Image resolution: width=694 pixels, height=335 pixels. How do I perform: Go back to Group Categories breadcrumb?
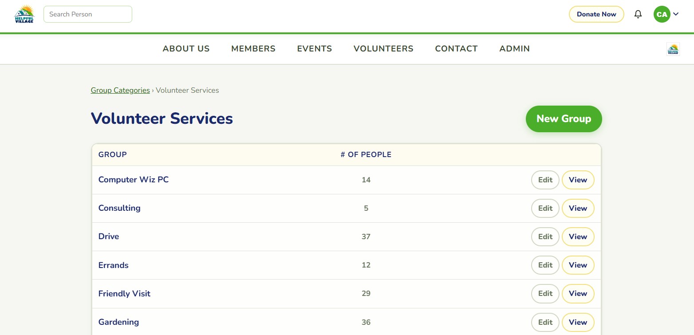[120, 91]
